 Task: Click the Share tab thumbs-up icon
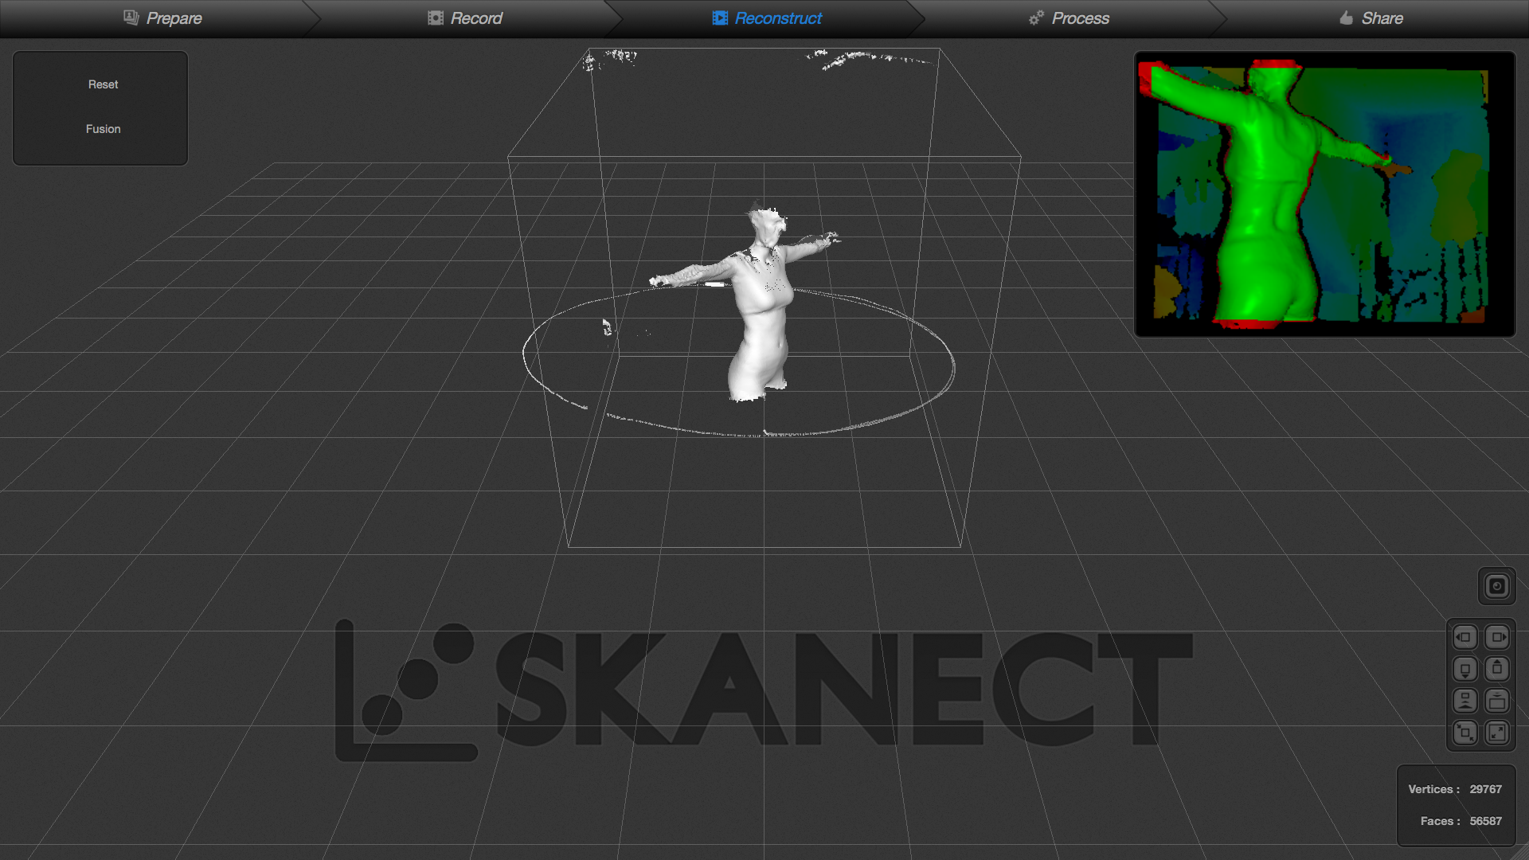pos(1346,18)
